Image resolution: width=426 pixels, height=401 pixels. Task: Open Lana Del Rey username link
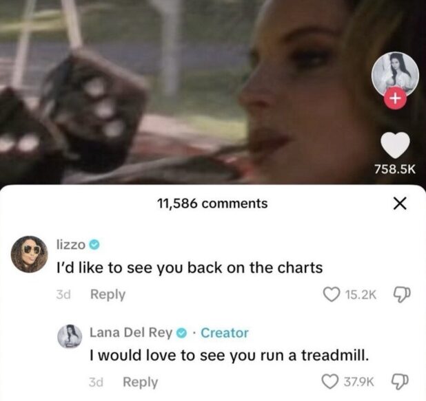[x=131, y=333]
